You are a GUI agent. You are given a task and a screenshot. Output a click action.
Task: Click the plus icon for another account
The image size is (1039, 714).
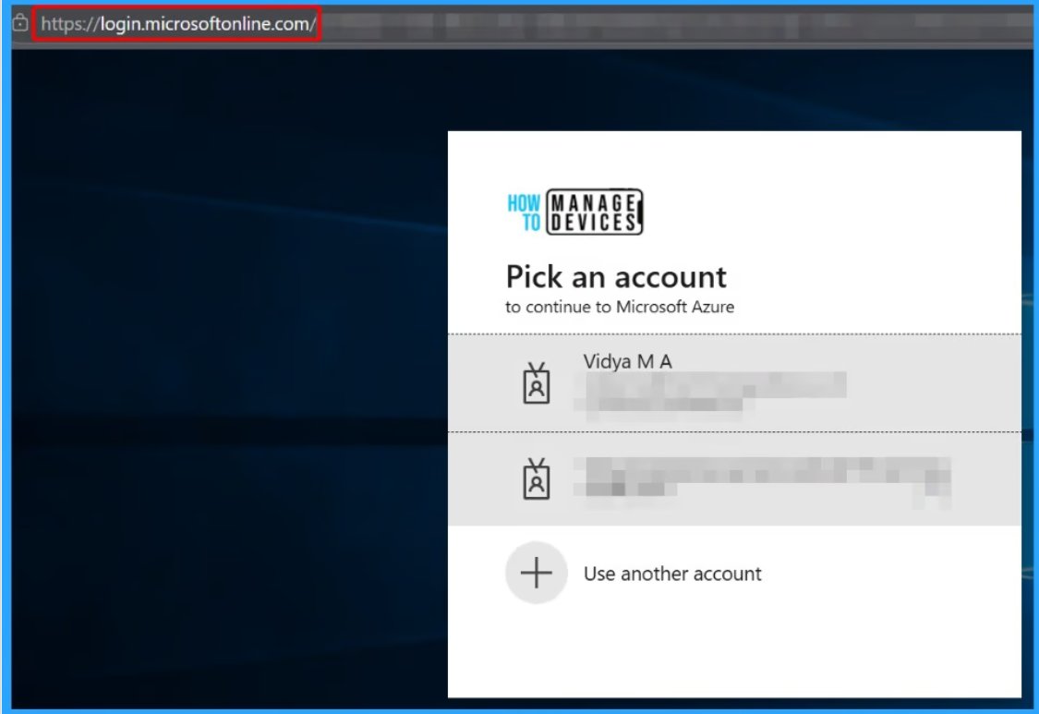[536, 573]
